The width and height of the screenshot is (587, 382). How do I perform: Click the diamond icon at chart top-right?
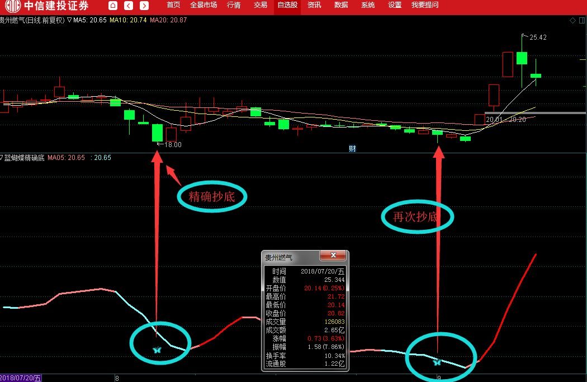point(572,20)
